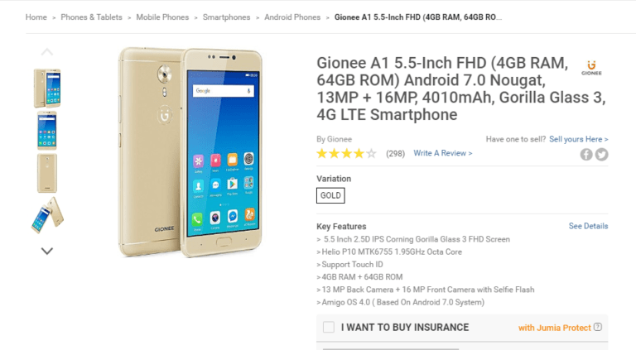Viewport: 636px width, 350px height.
Task: Share product on Facebook icon
Action: (x=585, y=155)
